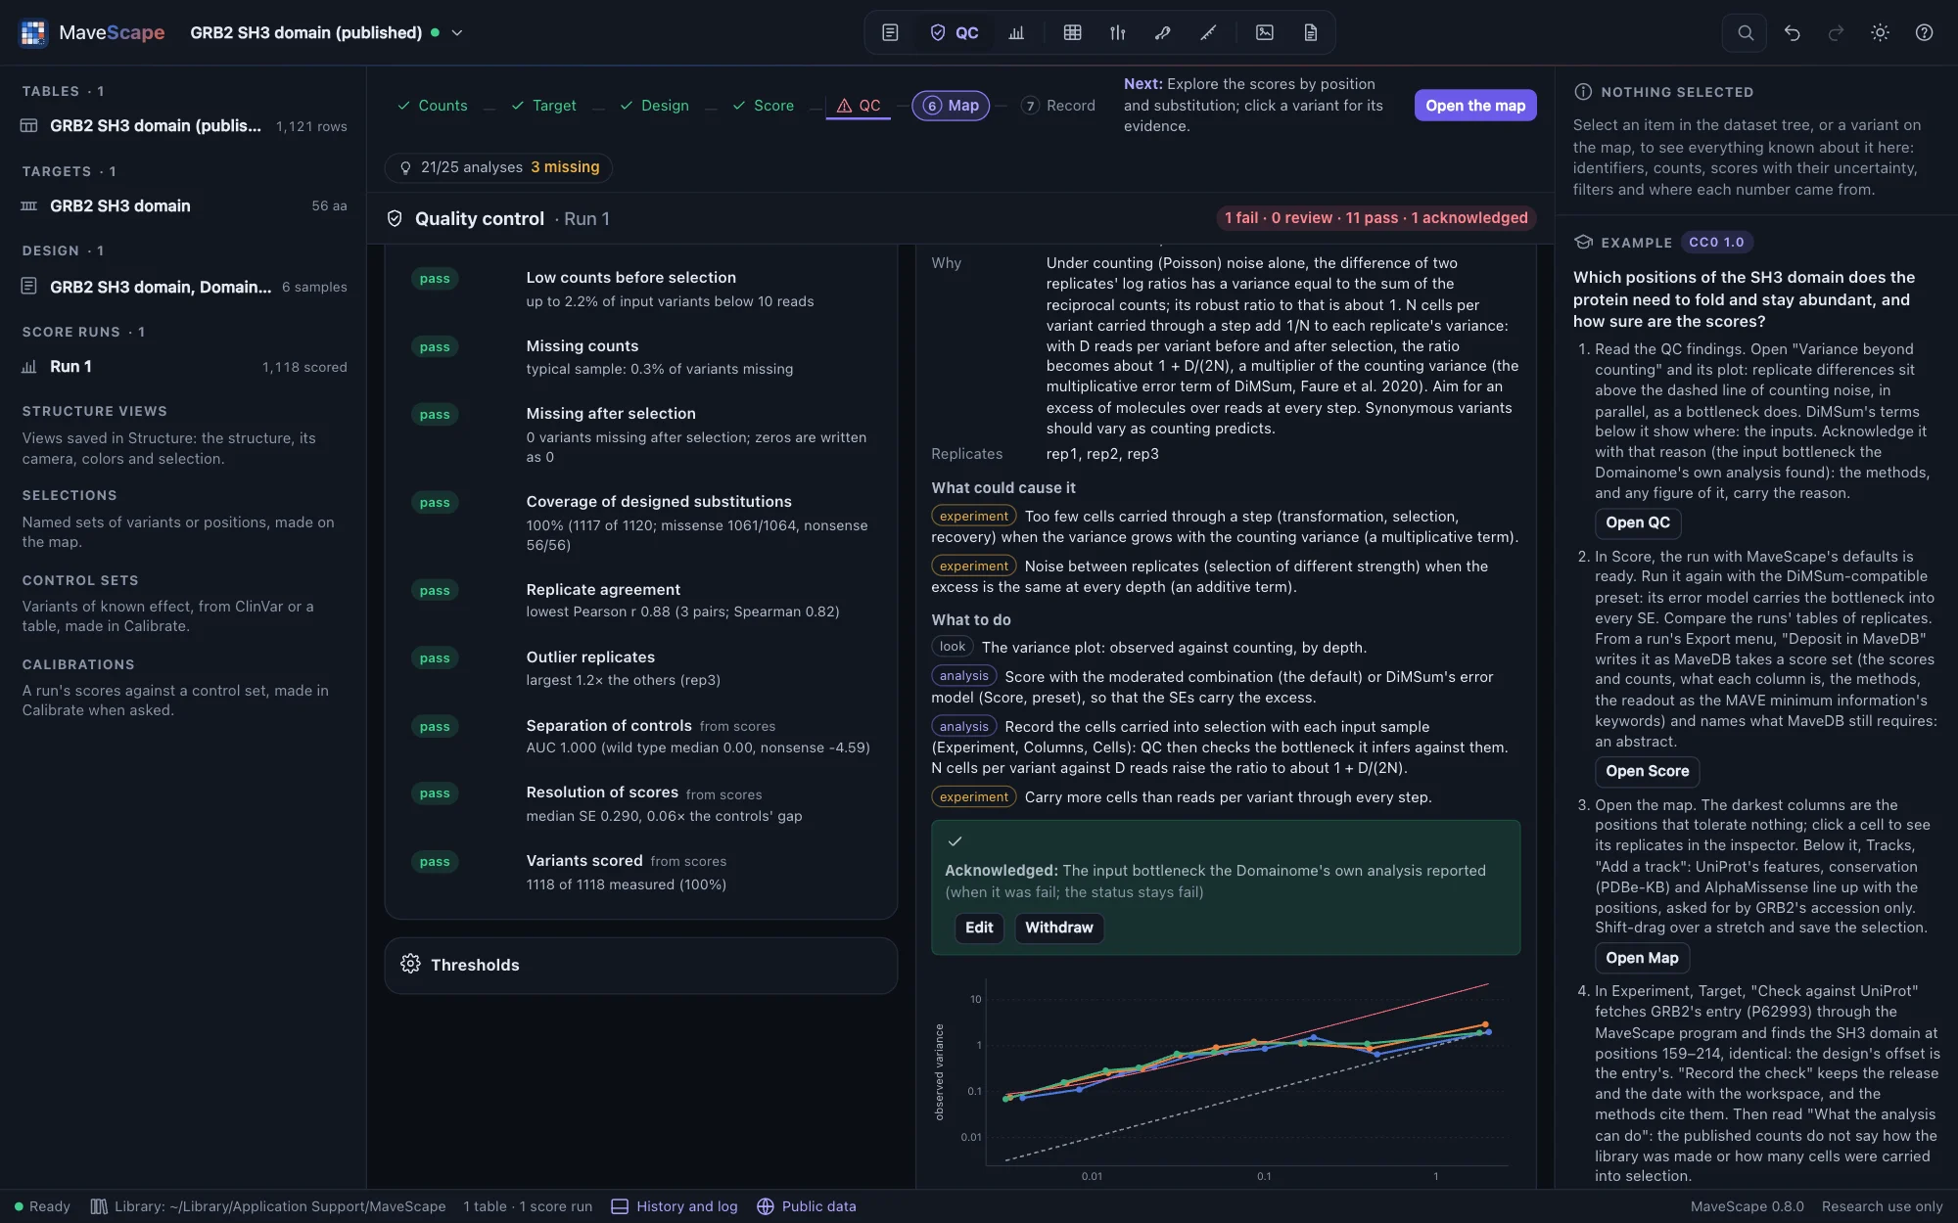1958x1223 pixels.
Task: Edit the acknowledgement note
Action: [x=979, y=928]
